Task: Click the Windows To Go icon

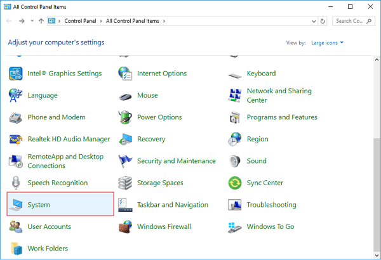Action: coord(235,227)
